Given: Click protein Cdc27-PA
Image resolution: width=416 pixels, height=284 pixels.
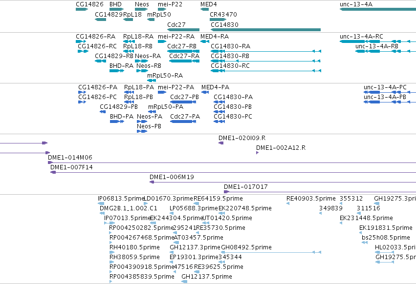Looking at the screenshot, I should click(183, 122).
